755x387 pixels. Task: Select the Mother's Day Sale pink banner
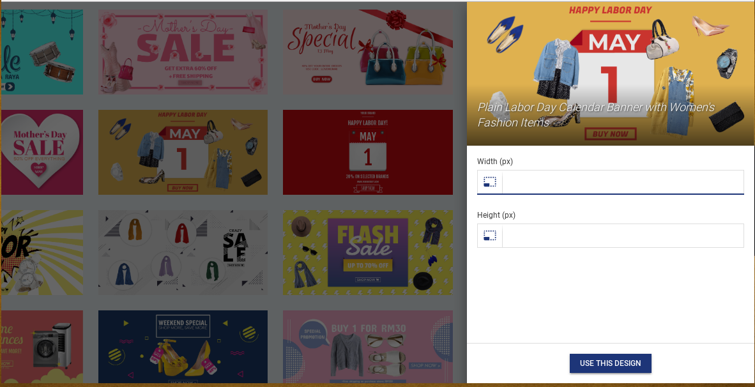click(x=183, y=52)
